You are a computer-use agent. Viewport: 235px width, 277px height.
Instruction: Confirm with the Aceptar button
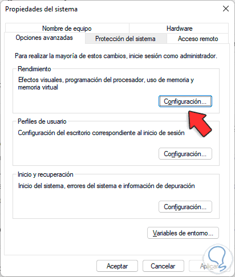[117, 266]
